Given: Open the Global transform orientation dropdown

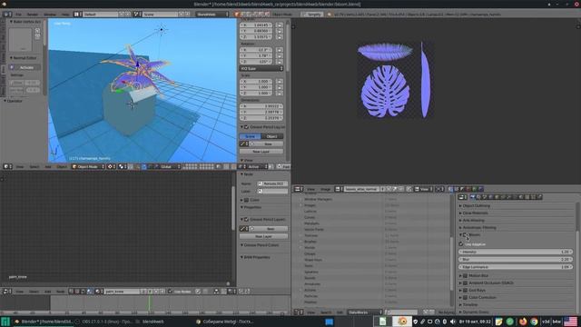Looking at the screenshot, I should (168, 166).
